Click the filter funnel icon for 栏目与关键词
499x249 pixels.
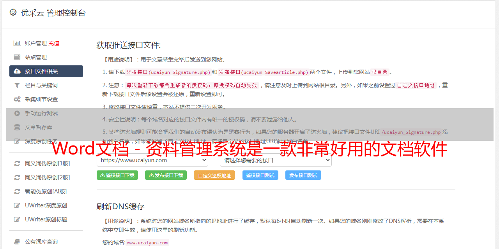(x=17, y=85)
